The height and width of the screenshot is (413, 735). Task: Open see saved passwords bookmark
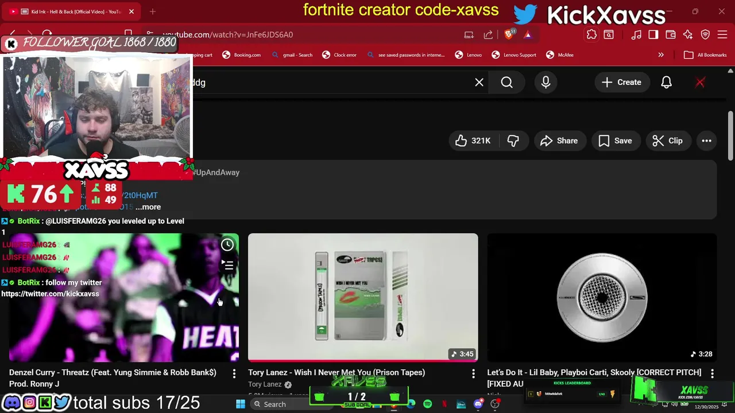click(405, 55)
